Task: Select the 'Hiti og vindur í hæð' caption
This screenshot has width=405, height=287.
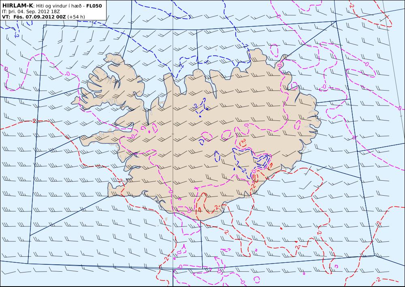Action: (x=60, y=6)
